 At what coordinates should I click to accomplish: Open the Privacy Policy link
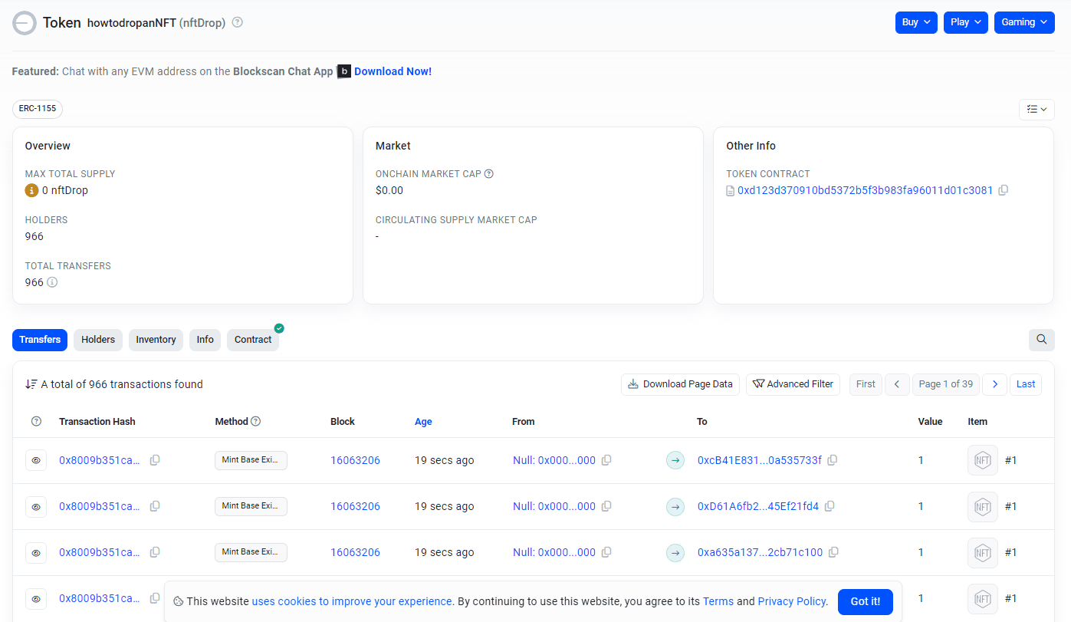pos(792,601)
